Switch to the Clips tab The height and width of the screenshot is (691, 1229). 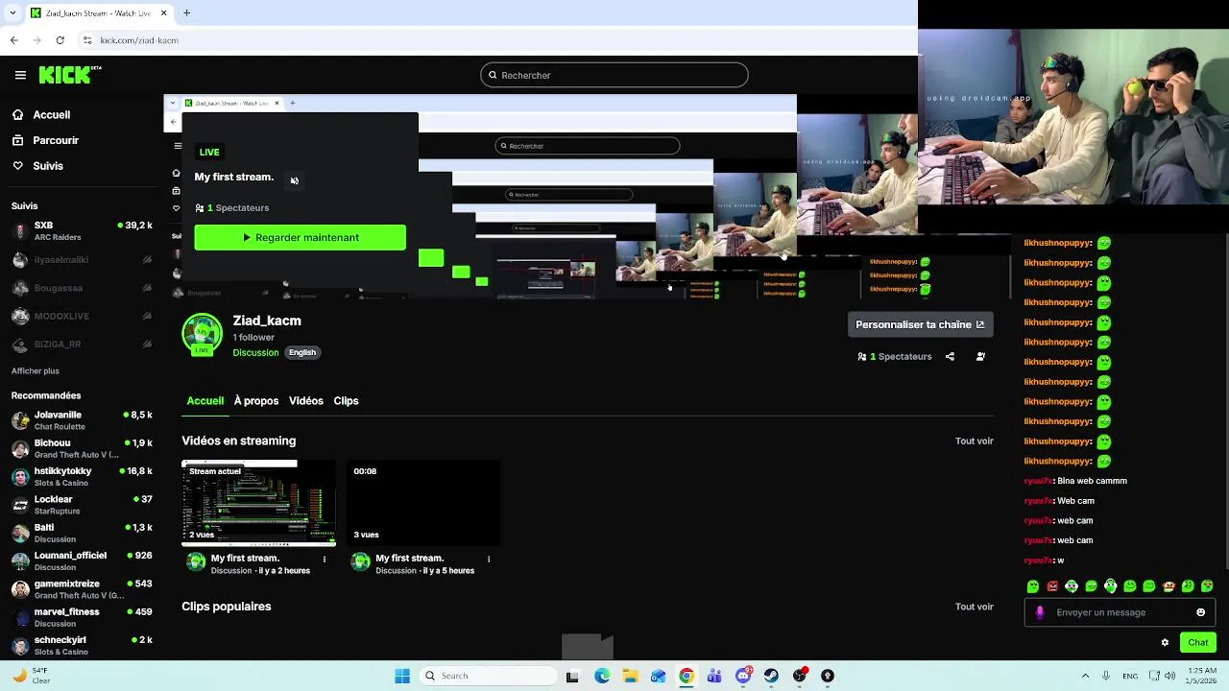coord(346,401)
